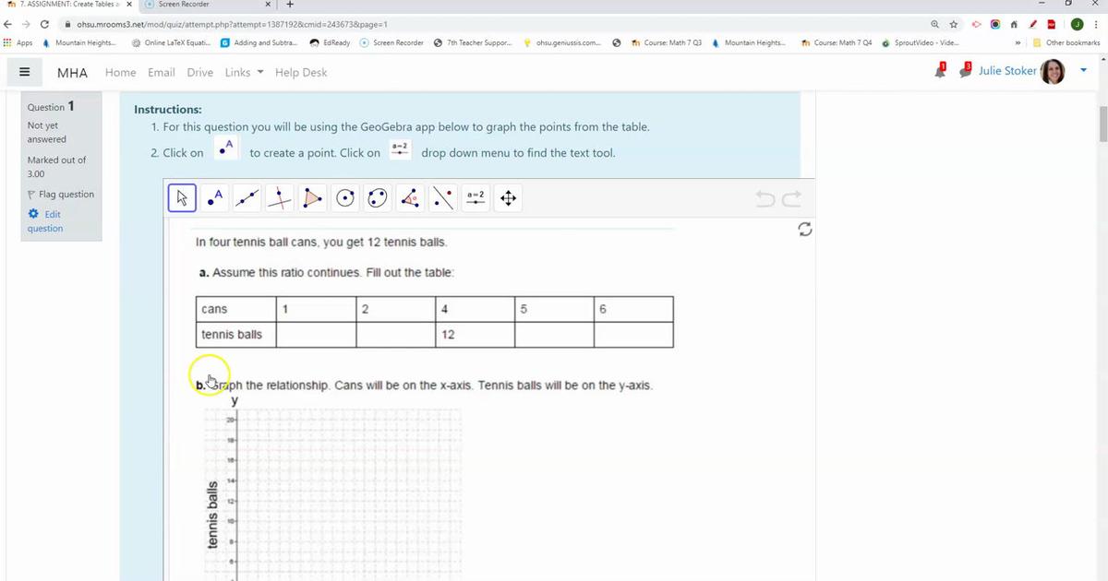Toggle the hamburger side navigation menu

click(25, 72)
